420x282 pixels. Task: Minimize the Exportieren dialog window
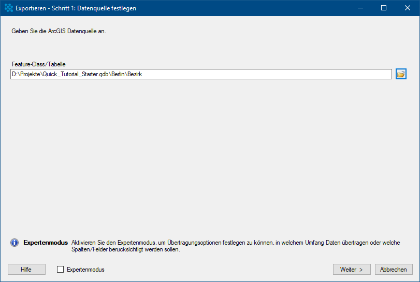[x=360, y=8]
